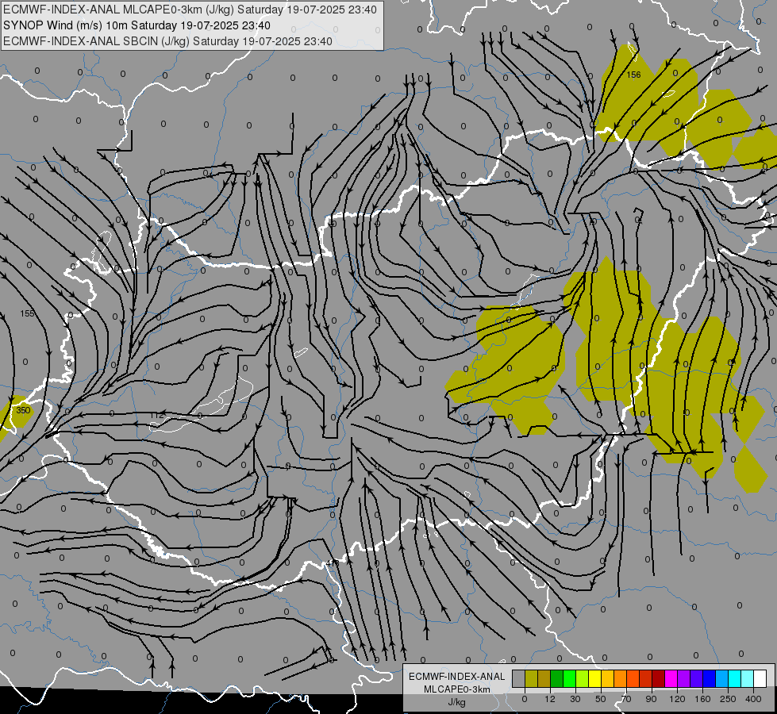The width and height of the screenshot is (777, 714).
Task: Click the dark green legend swatch
Action: click(557, 678)
